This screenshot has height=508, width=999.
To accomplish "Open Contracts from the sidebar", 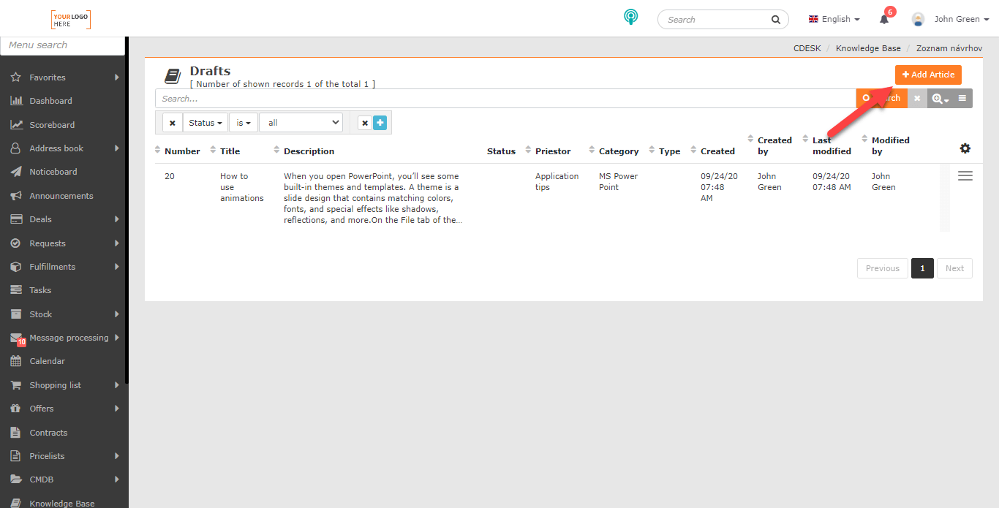I will pos(48,433).
